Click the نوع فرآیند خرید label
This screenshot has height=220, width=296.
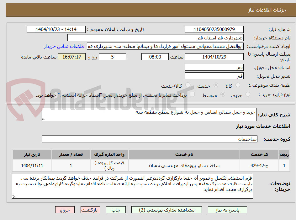(x=274, y=95)
